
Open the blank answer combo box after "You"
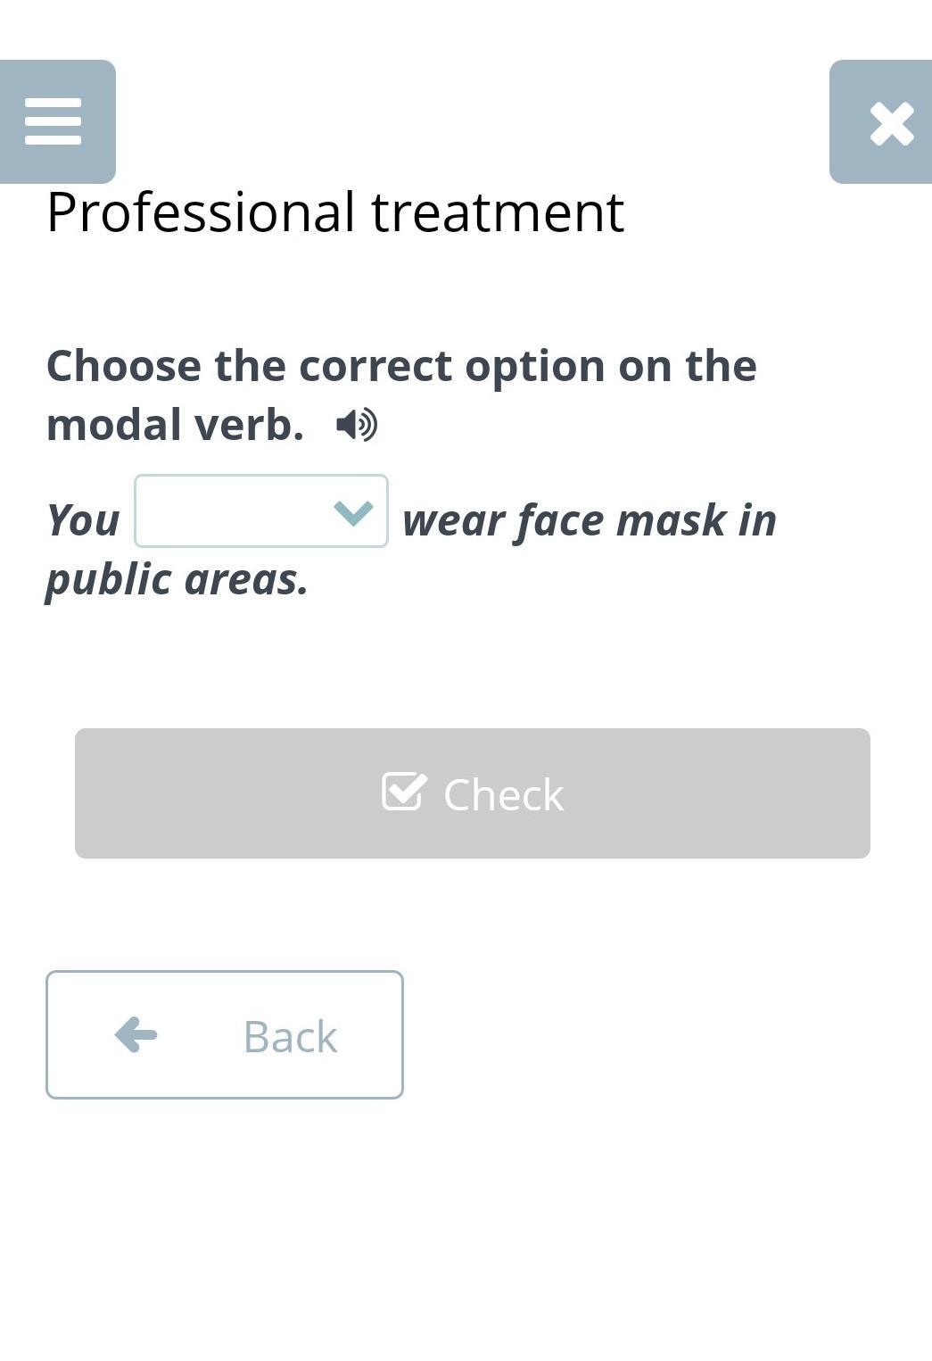point(260,511)
